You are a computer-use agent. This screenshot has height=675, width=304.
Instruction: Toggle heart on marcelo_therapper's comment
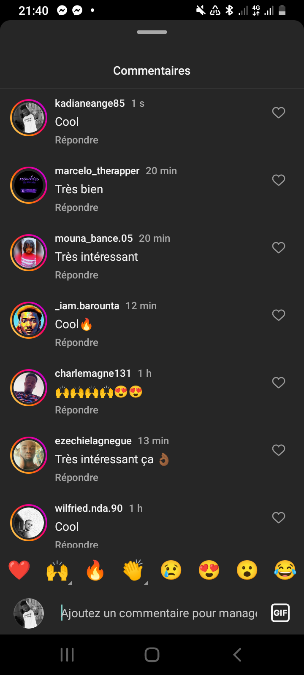[x=279, y=180]
